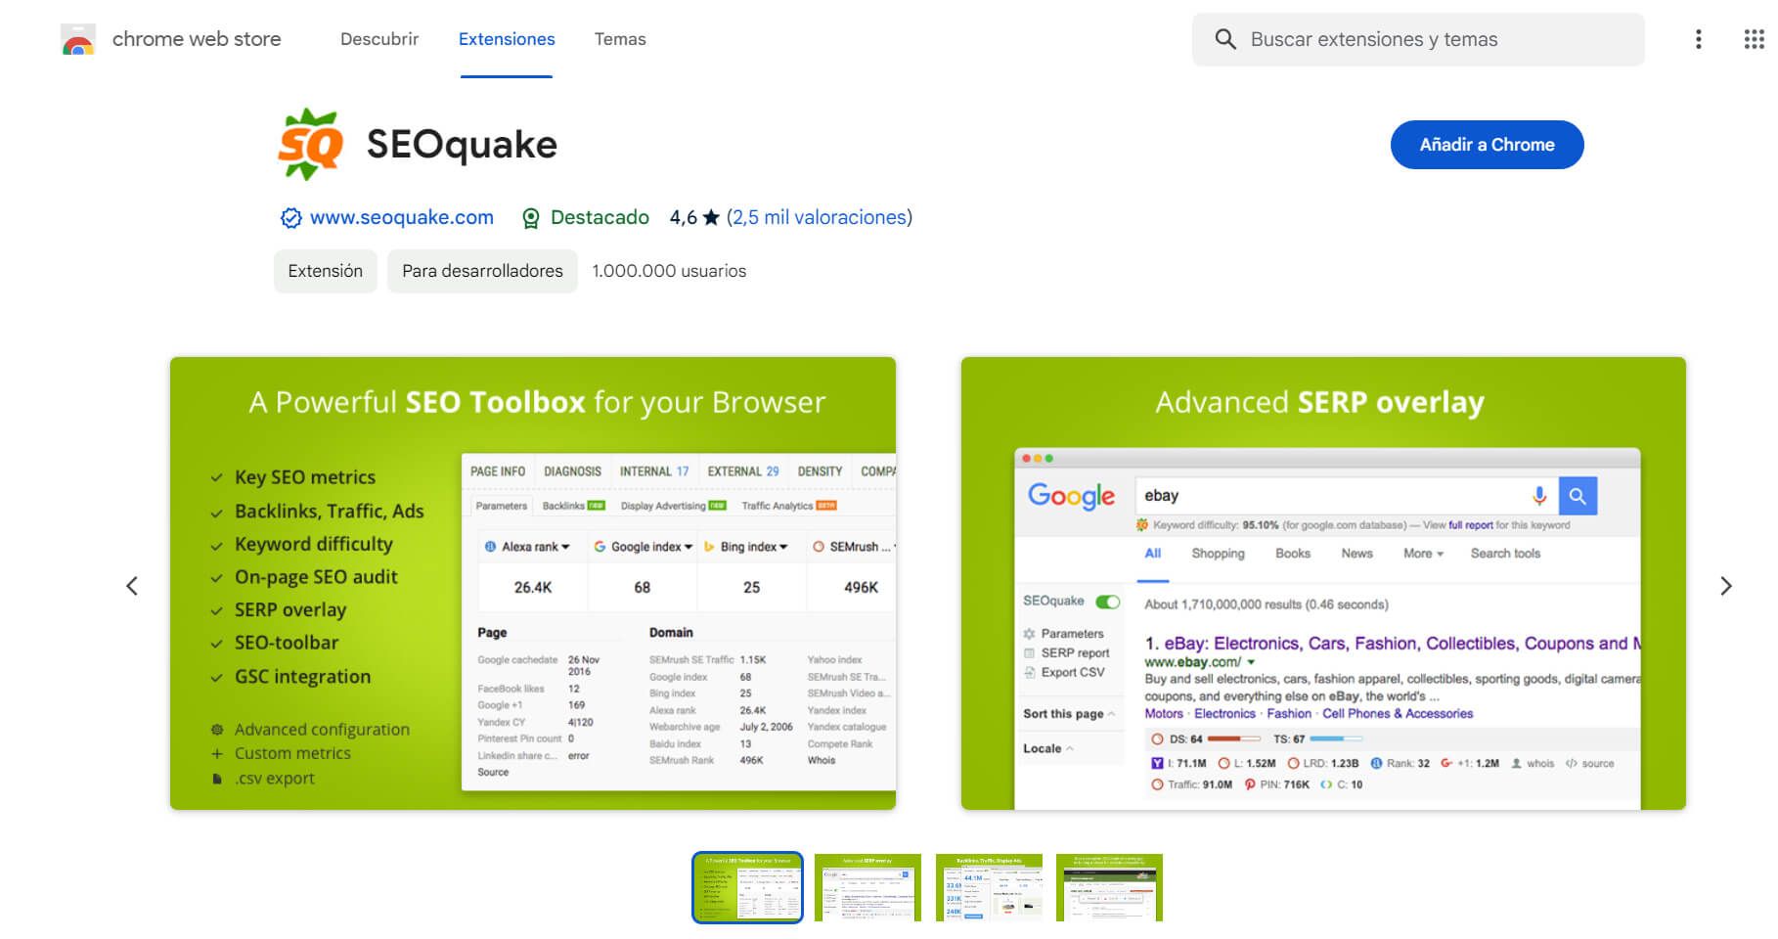Click the microphone voice search icon
Image resolution: width=1778 pixels, height=939 pixels.
point(1539,496)
